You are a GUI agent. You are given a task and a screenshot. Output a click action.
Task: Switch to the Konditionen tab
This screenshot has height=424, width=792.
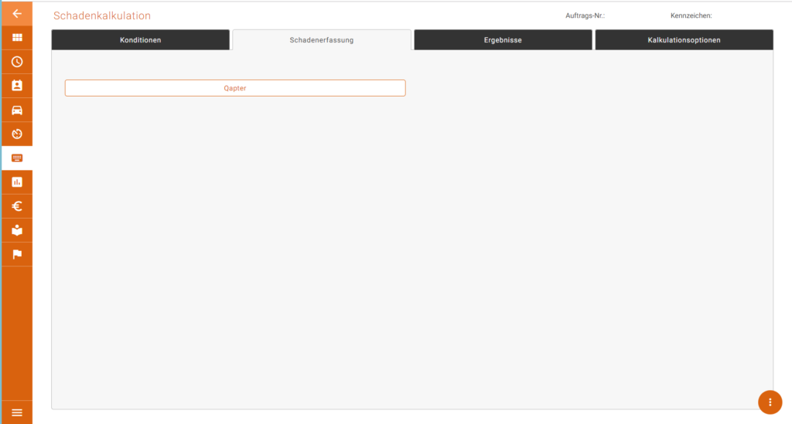pos(141,40)
